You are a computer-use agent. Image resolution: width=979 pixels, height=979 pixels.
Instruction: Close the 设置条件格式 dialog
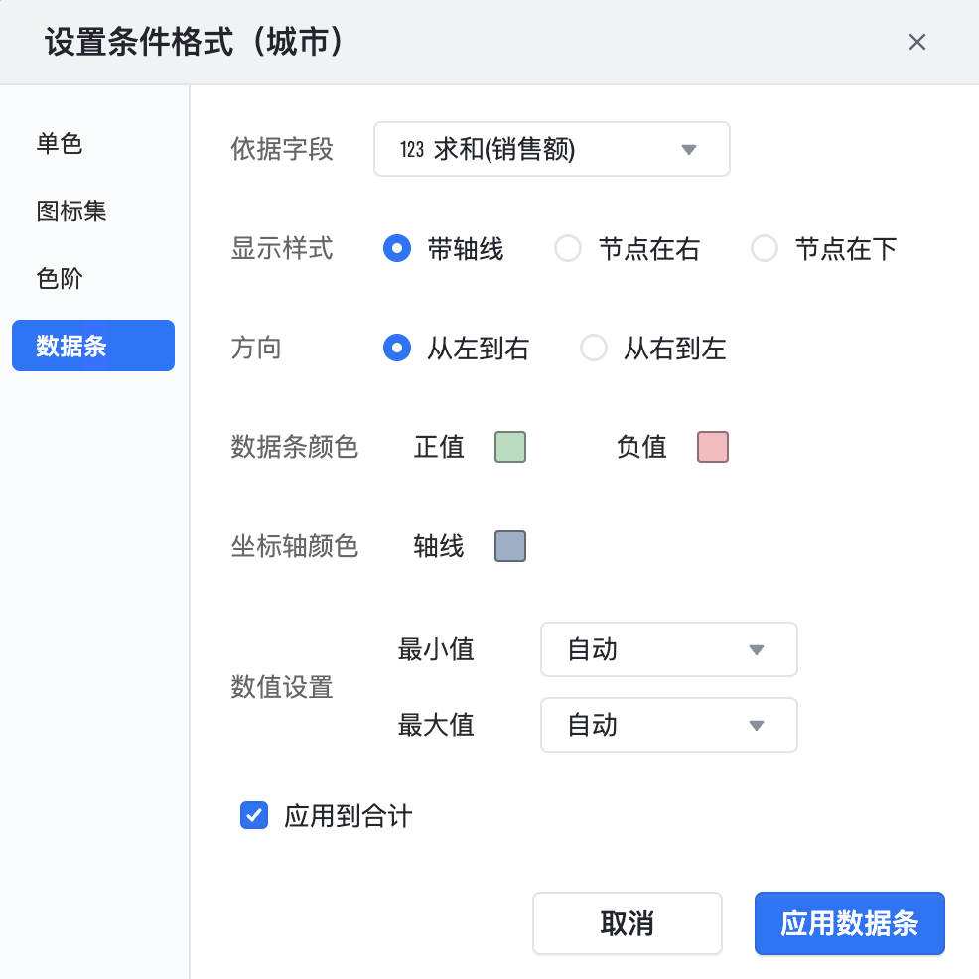(917, 42)
